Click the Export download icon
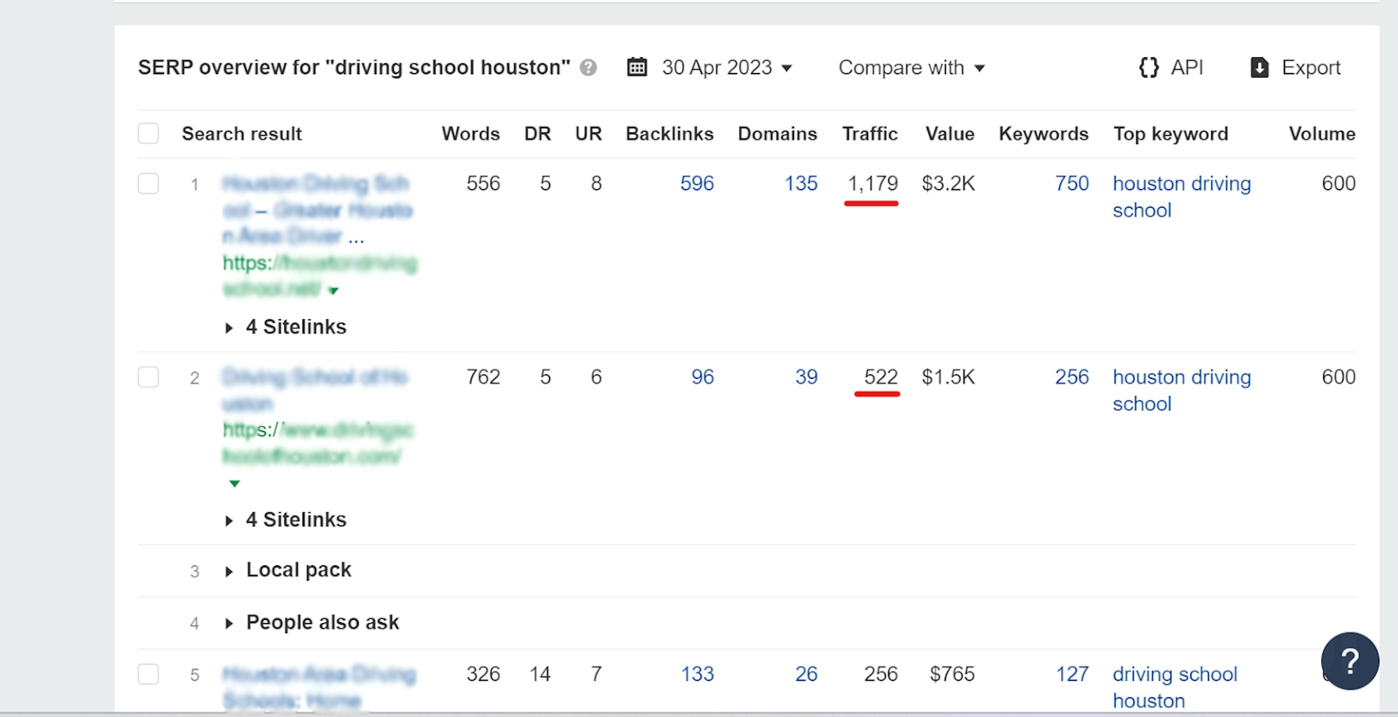This screenshot has height=717, width=1398. click(x=1259, y=68)
